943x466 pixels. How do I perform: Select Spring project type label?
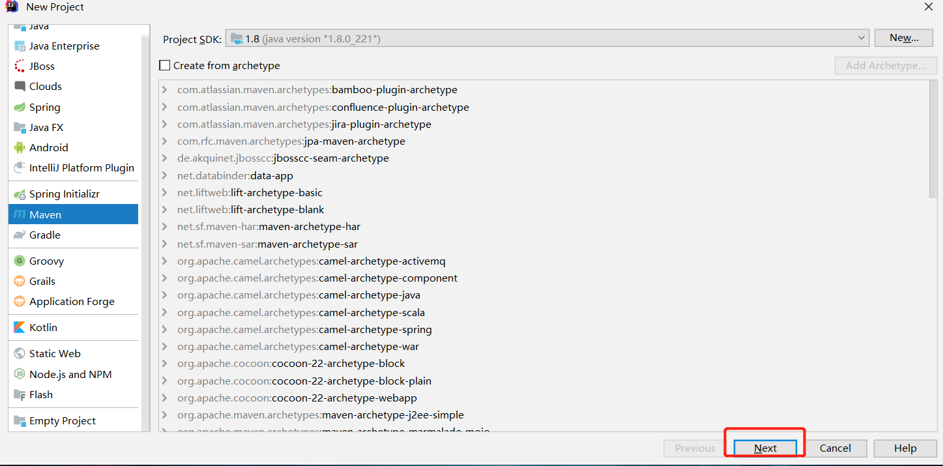(x=45, y=108)
